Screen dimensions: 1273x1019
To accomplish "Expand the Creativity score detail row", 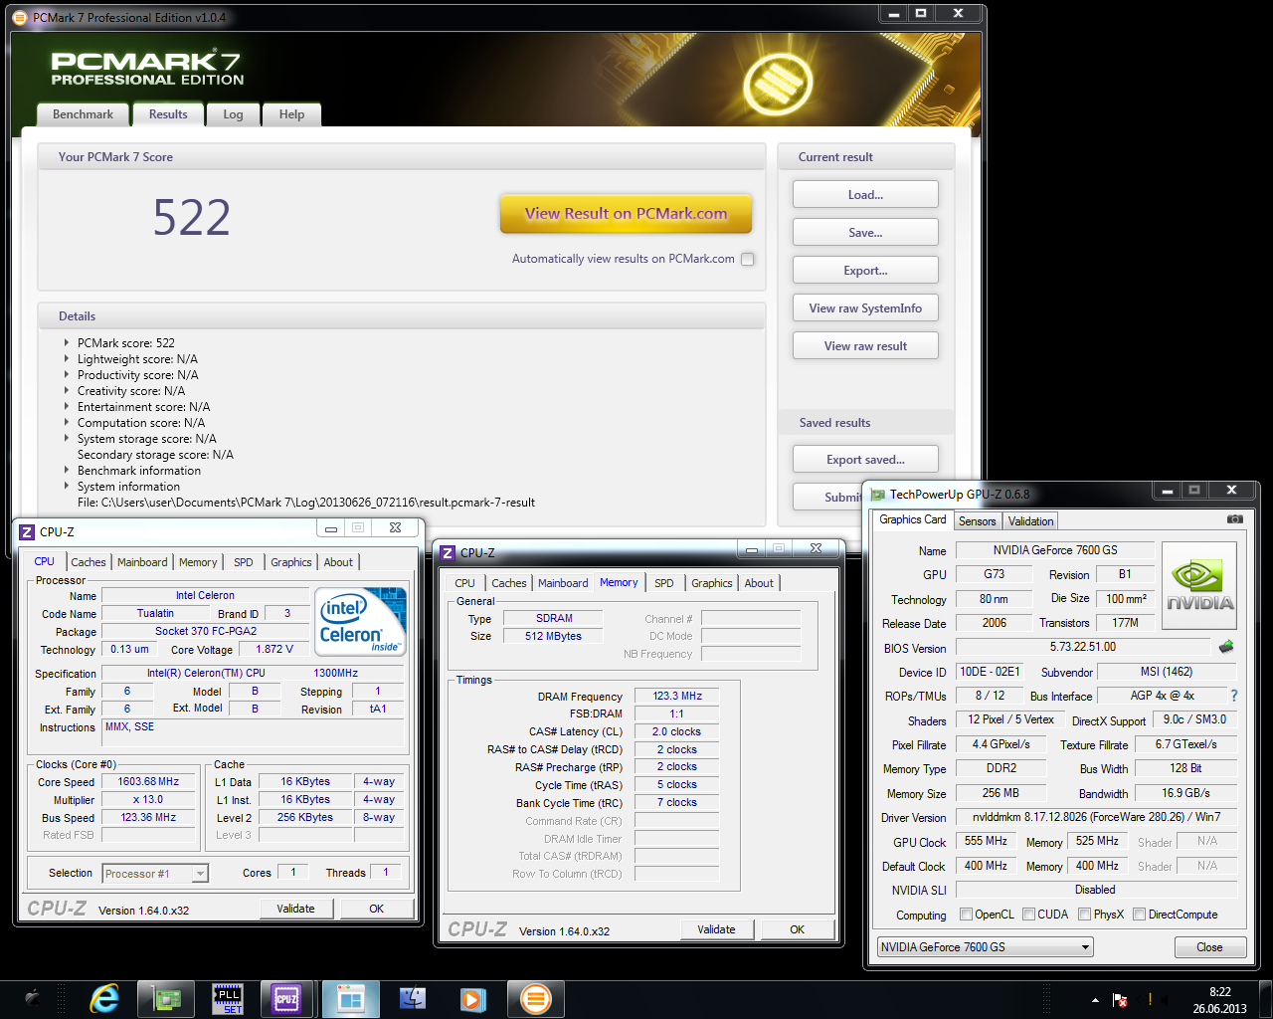I will [x=68, y=390].
